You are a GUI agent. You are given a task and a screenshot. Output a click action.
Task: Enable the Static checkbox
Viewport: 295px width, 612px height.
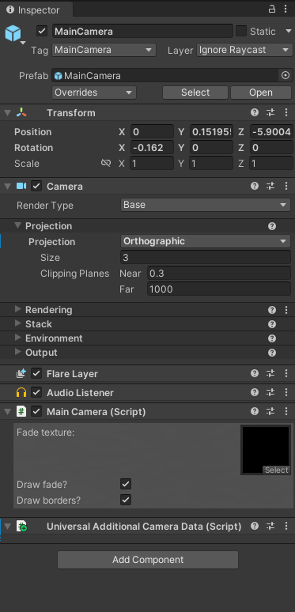pos(241,31)
